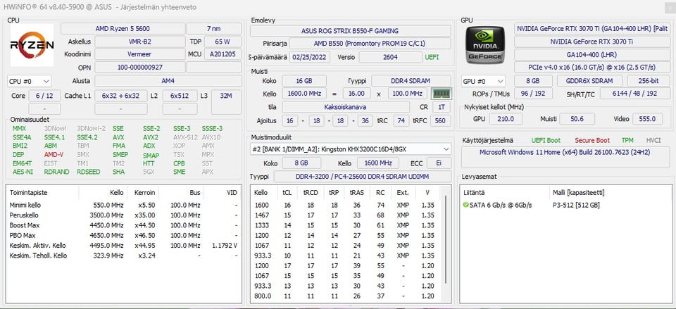Click the A201205 MCU field

pos(223,54)
